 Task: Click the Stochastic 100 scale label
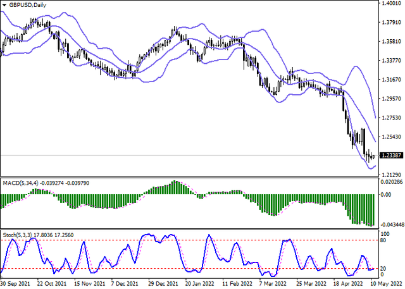point(385,234)
